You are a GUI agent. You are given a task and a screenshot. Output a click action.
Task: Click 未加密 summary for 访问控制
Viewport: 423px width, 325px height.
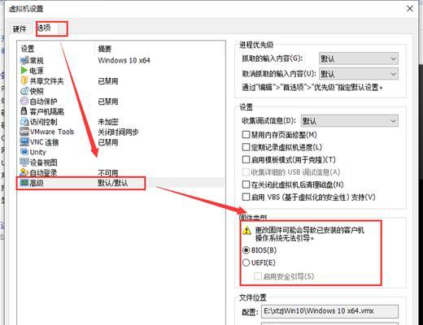[108, 122]
